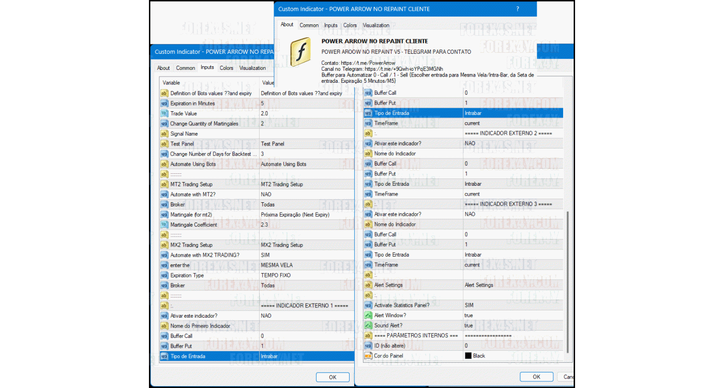
Task: Click the icon beside Martingale Coefficient
Action: pyautogui.click(x=164, y=225)
